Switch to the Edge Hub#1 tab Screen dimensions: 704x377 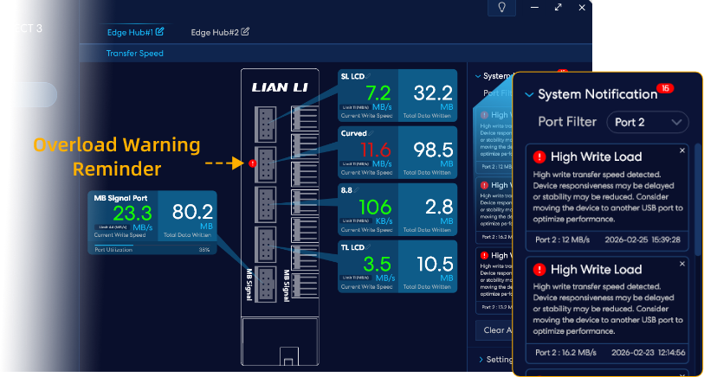click(x=130, y=32)
